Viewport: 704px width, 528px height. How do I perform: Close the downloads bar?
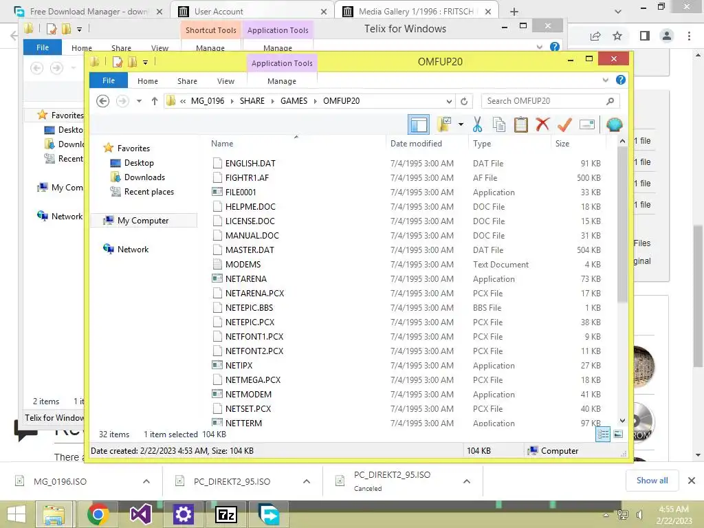(x=692, y=481)
